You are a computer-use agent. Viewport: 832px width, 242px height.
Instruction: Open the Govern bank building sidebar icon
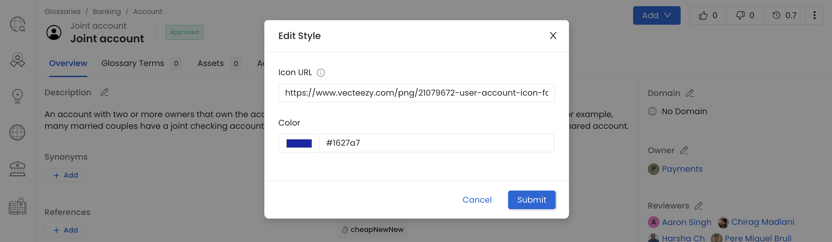pyautogui.click(x=18, y=169)
